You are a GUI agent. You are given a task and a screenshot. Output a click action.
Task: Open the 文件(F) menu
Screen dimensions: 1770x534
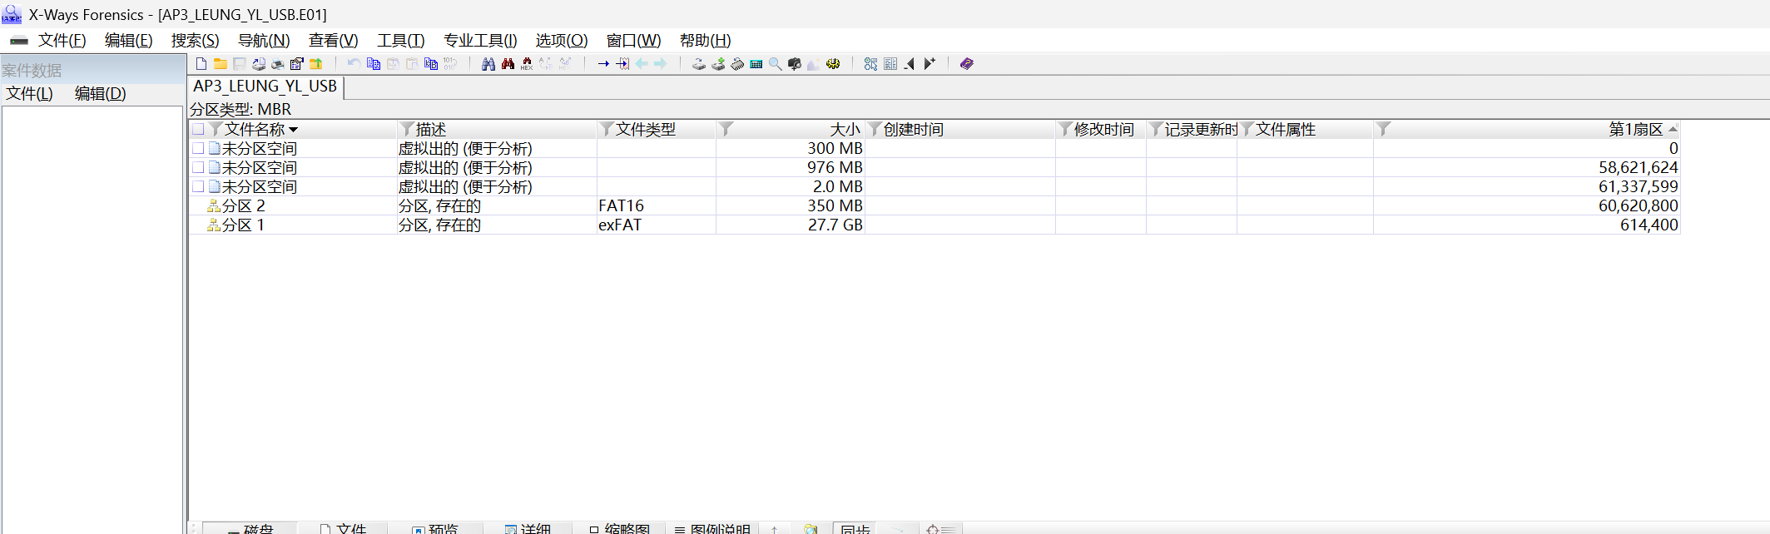click(62, 40)
